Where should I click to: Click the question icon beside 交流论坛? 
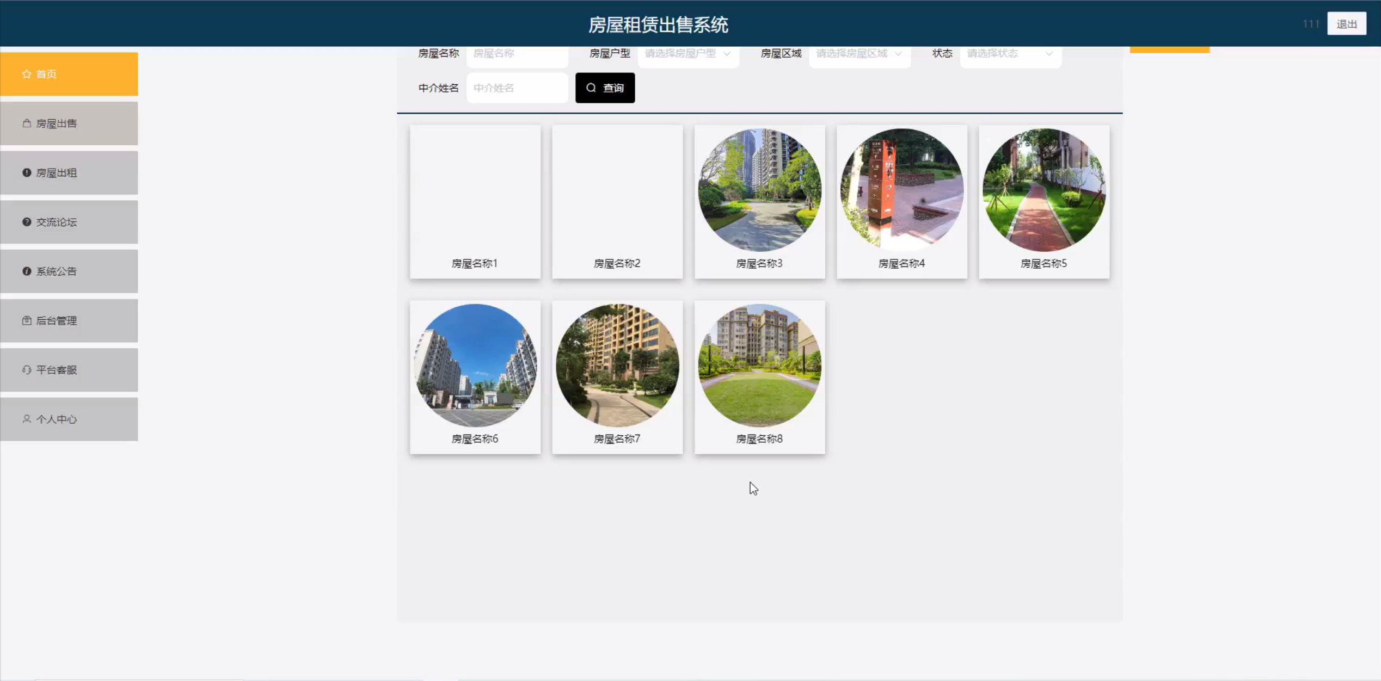click(x=26, y=222)
